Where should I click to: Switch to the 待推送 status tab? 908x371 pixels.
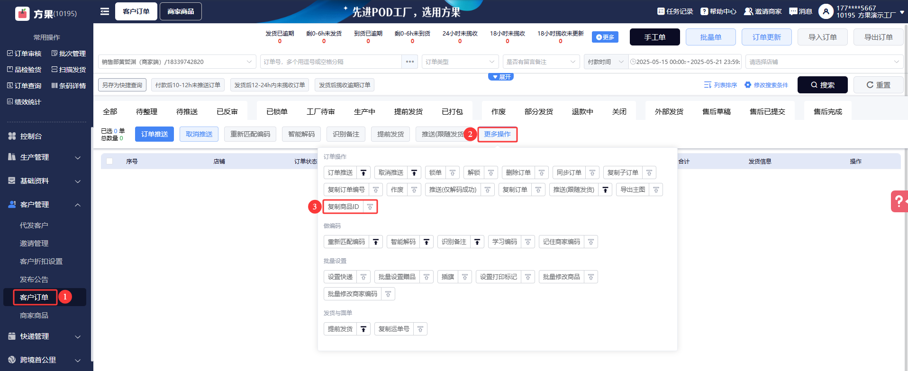(x=187, y=111)
